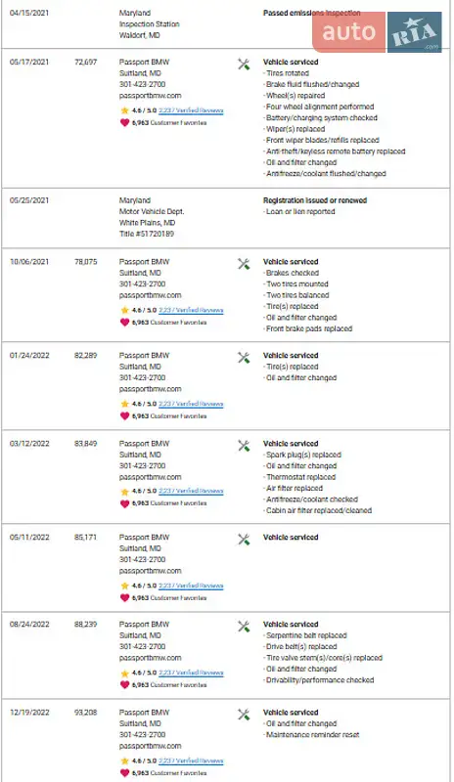454x782 pixels.
Task: Click the gold star icon in 08/24/2022 entry
Action: pyautogui.click(x=125, y=673)
